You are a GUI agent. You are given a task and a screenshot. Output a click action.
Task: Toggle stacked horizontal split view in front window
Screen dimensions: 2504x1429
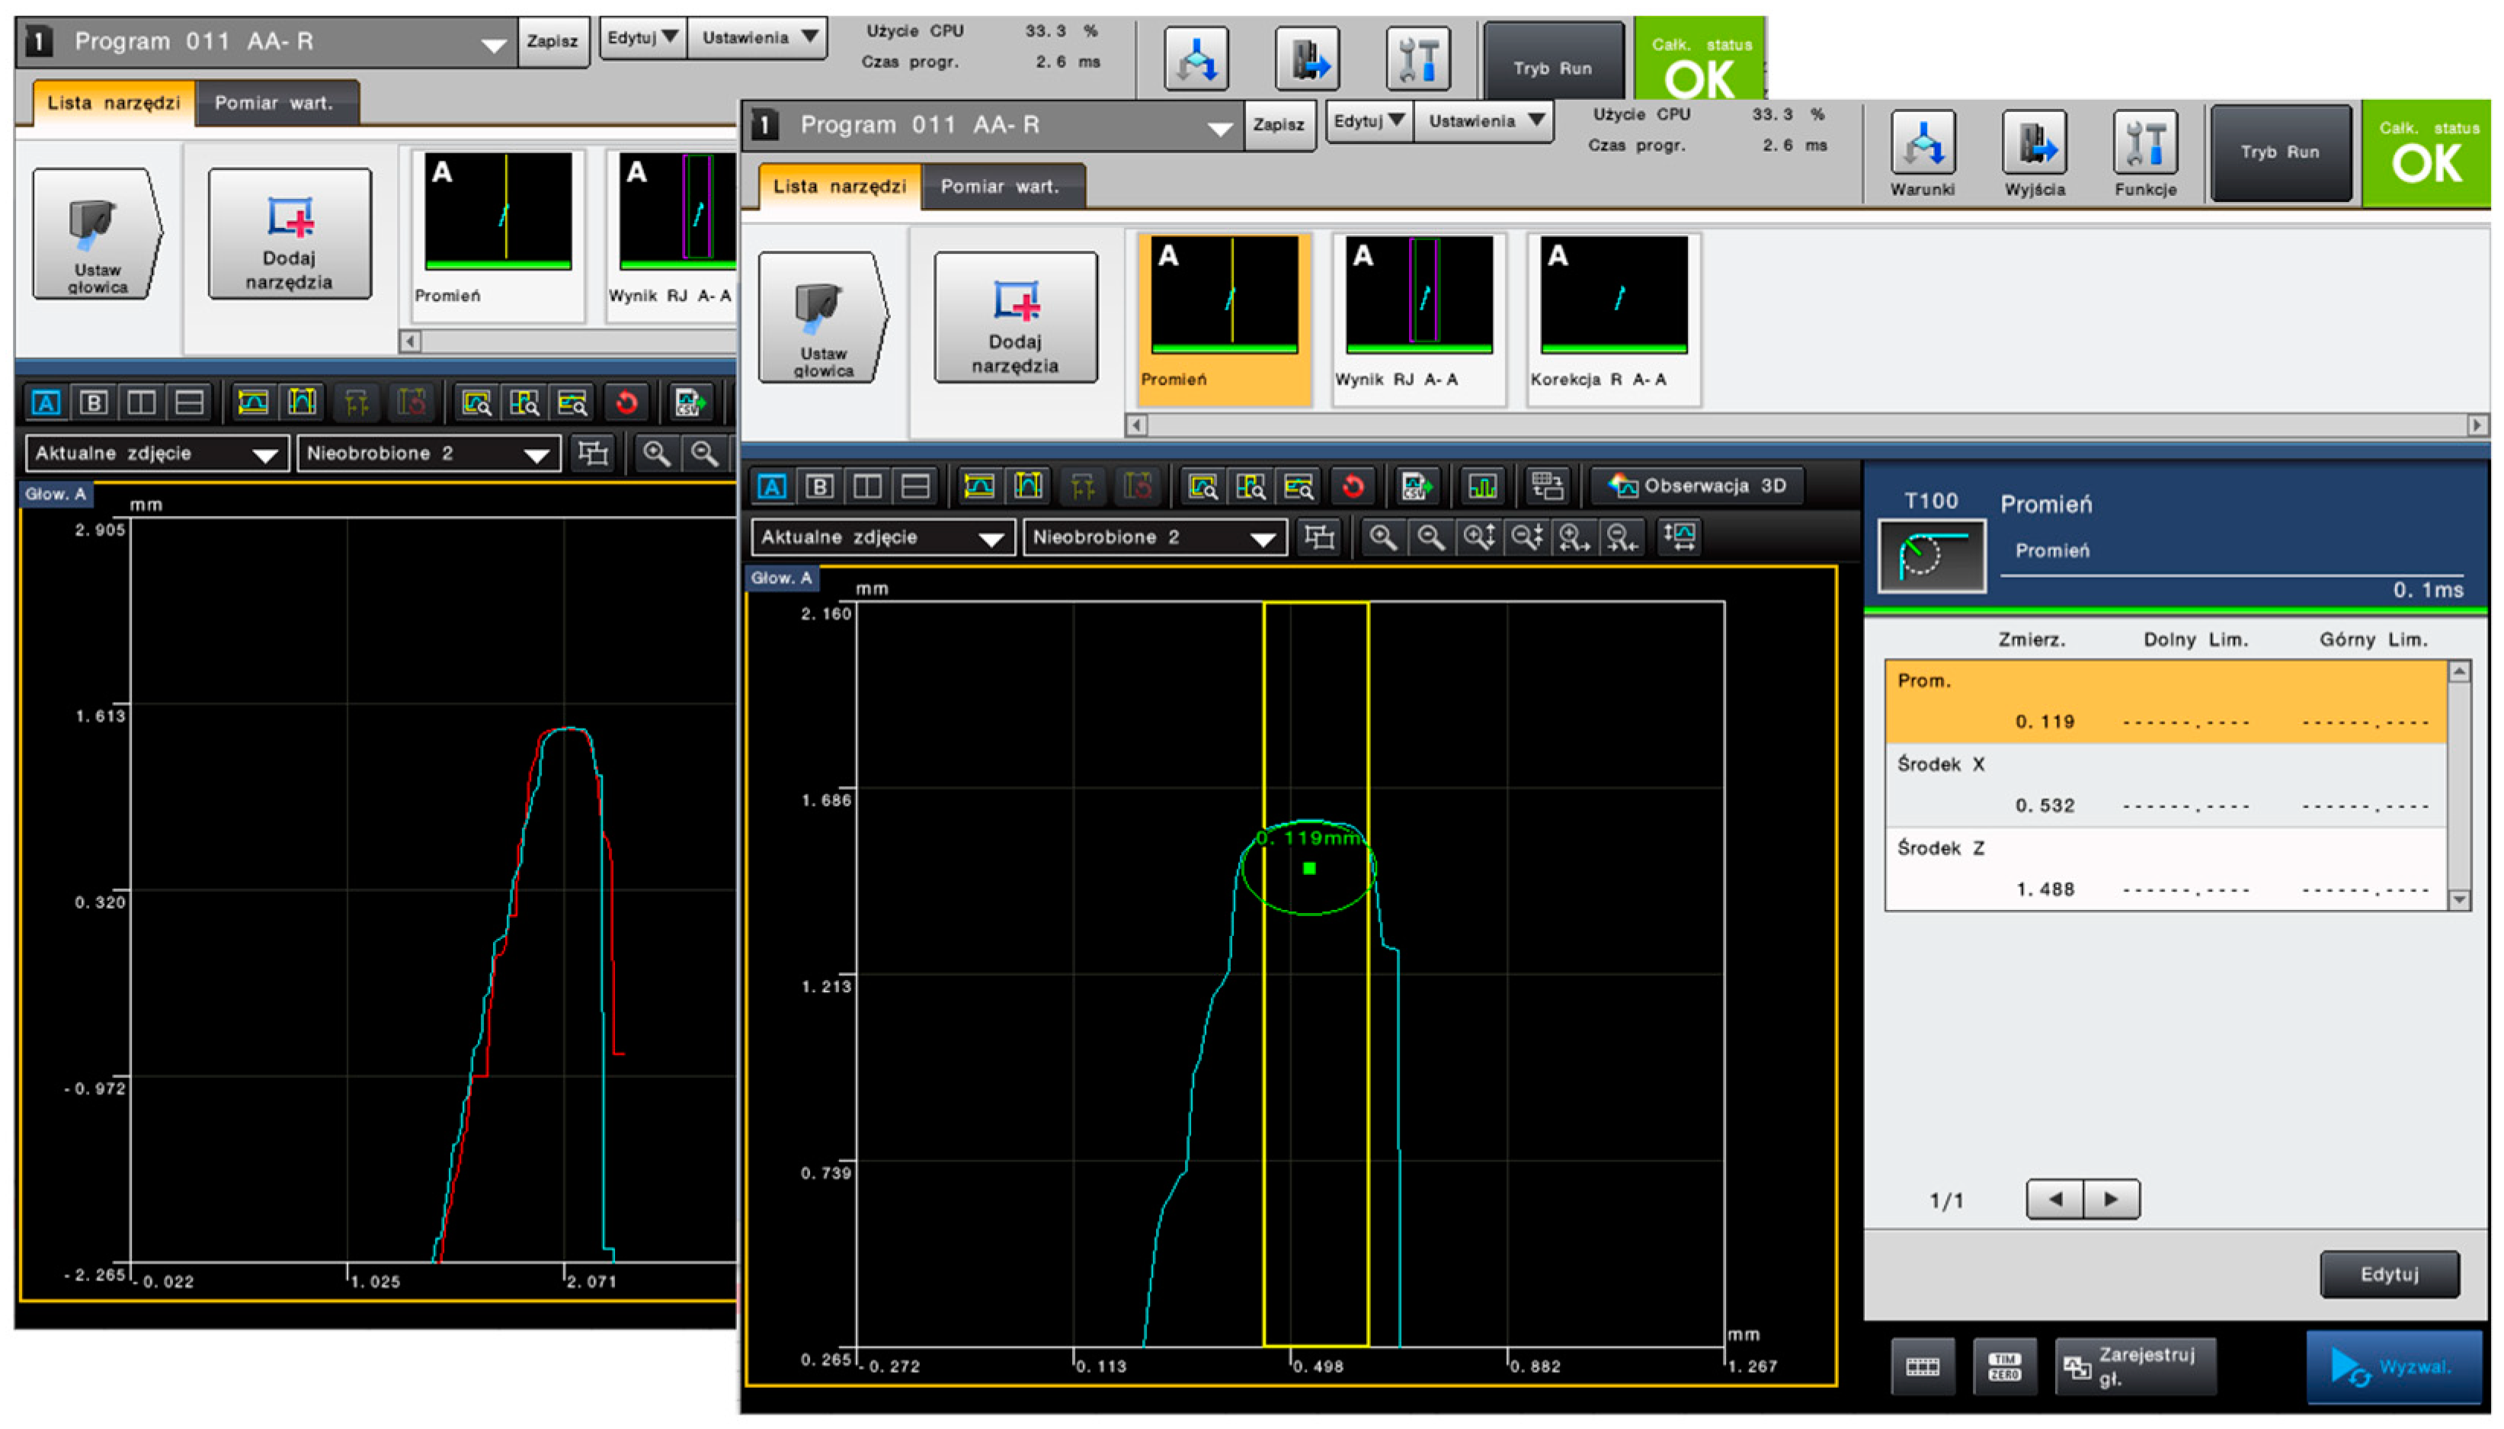915,485
